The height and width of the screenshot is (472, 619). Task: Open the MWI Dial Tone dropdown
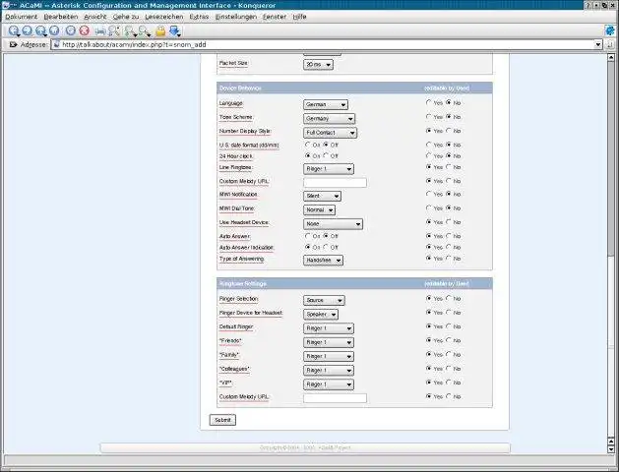[x=320, y=209]
